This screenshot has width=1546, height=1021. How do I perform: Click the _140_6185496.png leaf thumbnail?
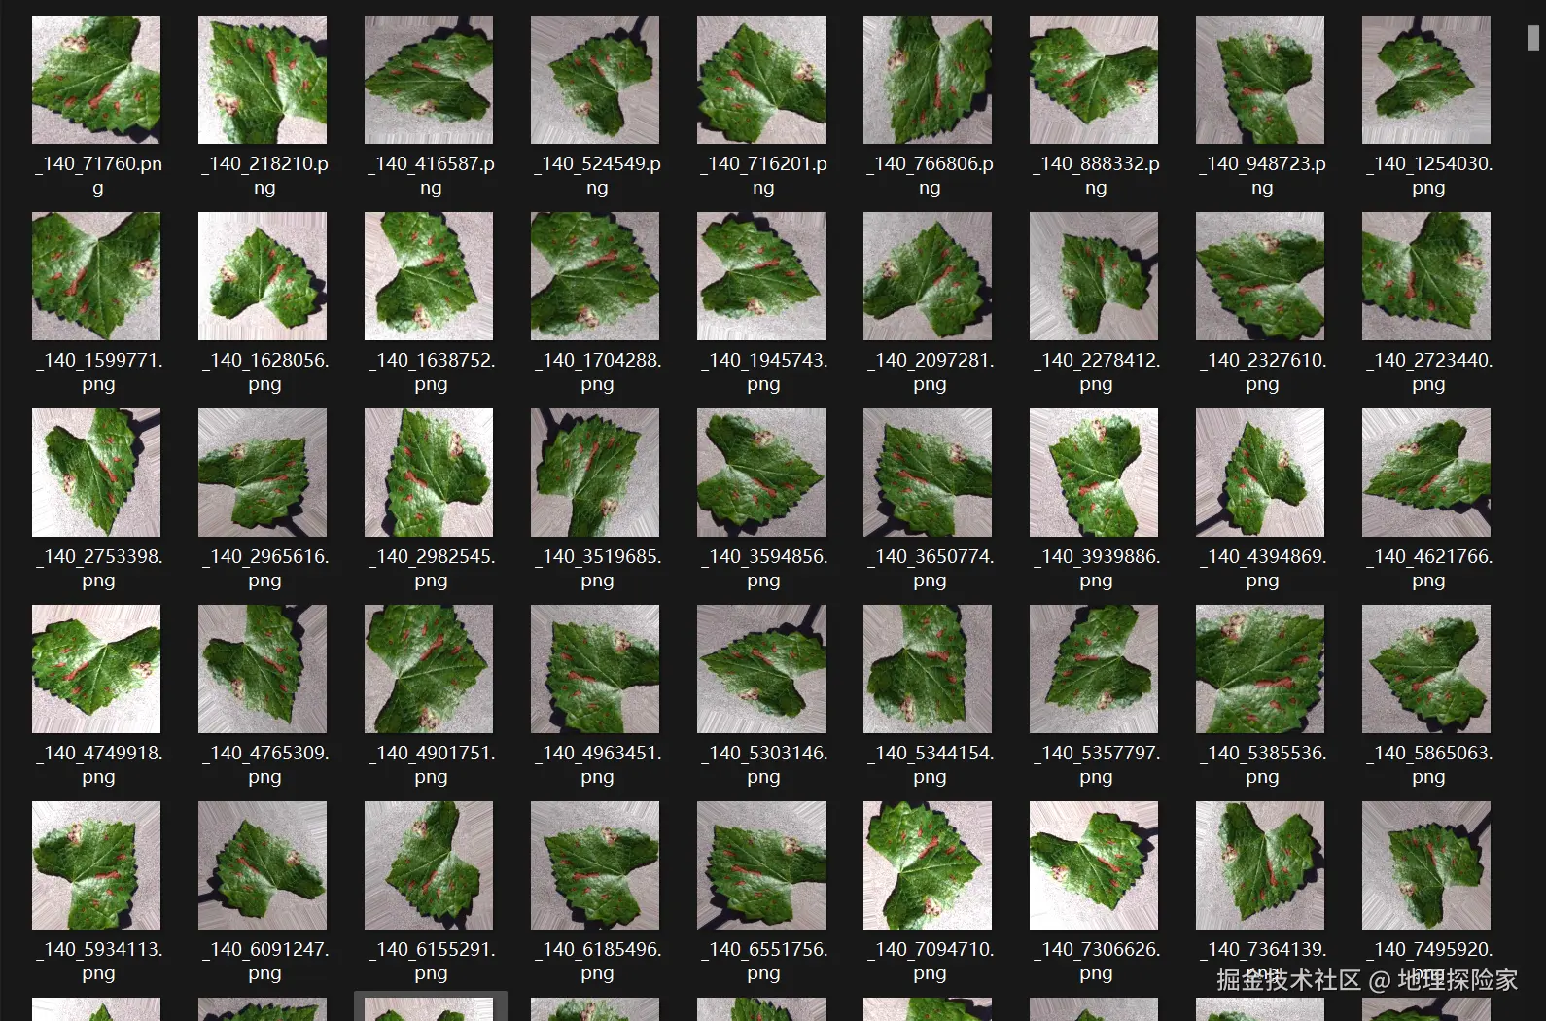pyautogui.click(x=595, y=865)
